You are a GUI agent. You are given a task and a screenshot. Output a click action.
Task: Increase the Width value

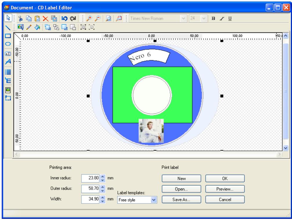point(103,197)
